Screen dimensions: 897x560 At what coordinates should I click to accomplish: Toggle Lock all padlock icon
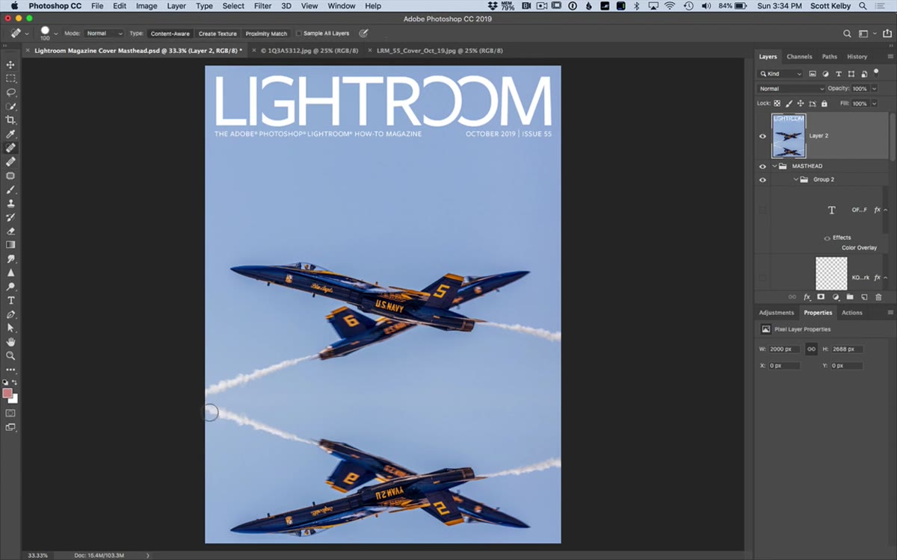click(x=824, y=104)
